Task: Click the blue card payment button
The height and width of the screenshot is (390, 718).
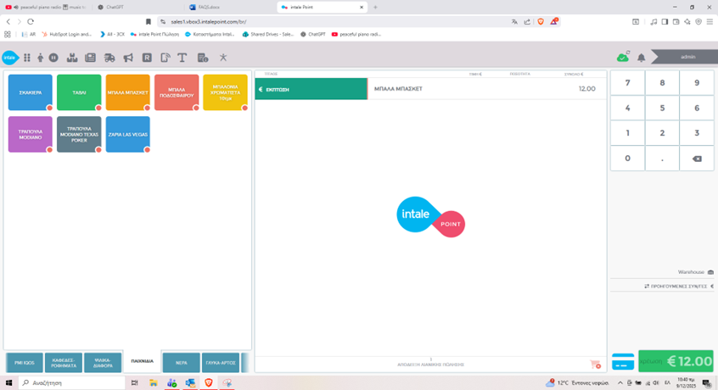Action: tap(623, 362)
